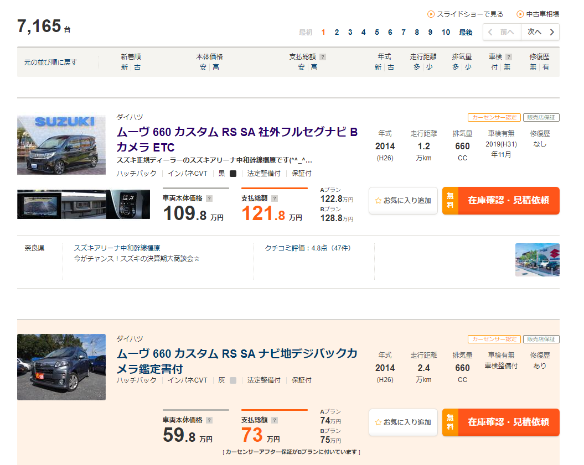Image resolution: width=584 pixels, height=465 pixels.
Task: Open listing ムーヴ 社外フルセグナビ Bカメラ ETC
Action: pos(237,139)
